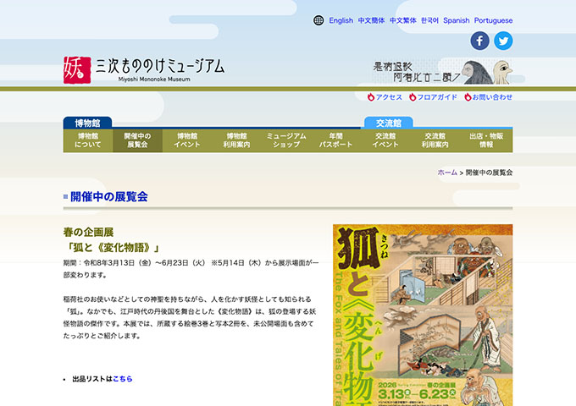Select the 博物館 tab
Image resolution: width=576 pixels, height=406 pixels.
point(87,123)
